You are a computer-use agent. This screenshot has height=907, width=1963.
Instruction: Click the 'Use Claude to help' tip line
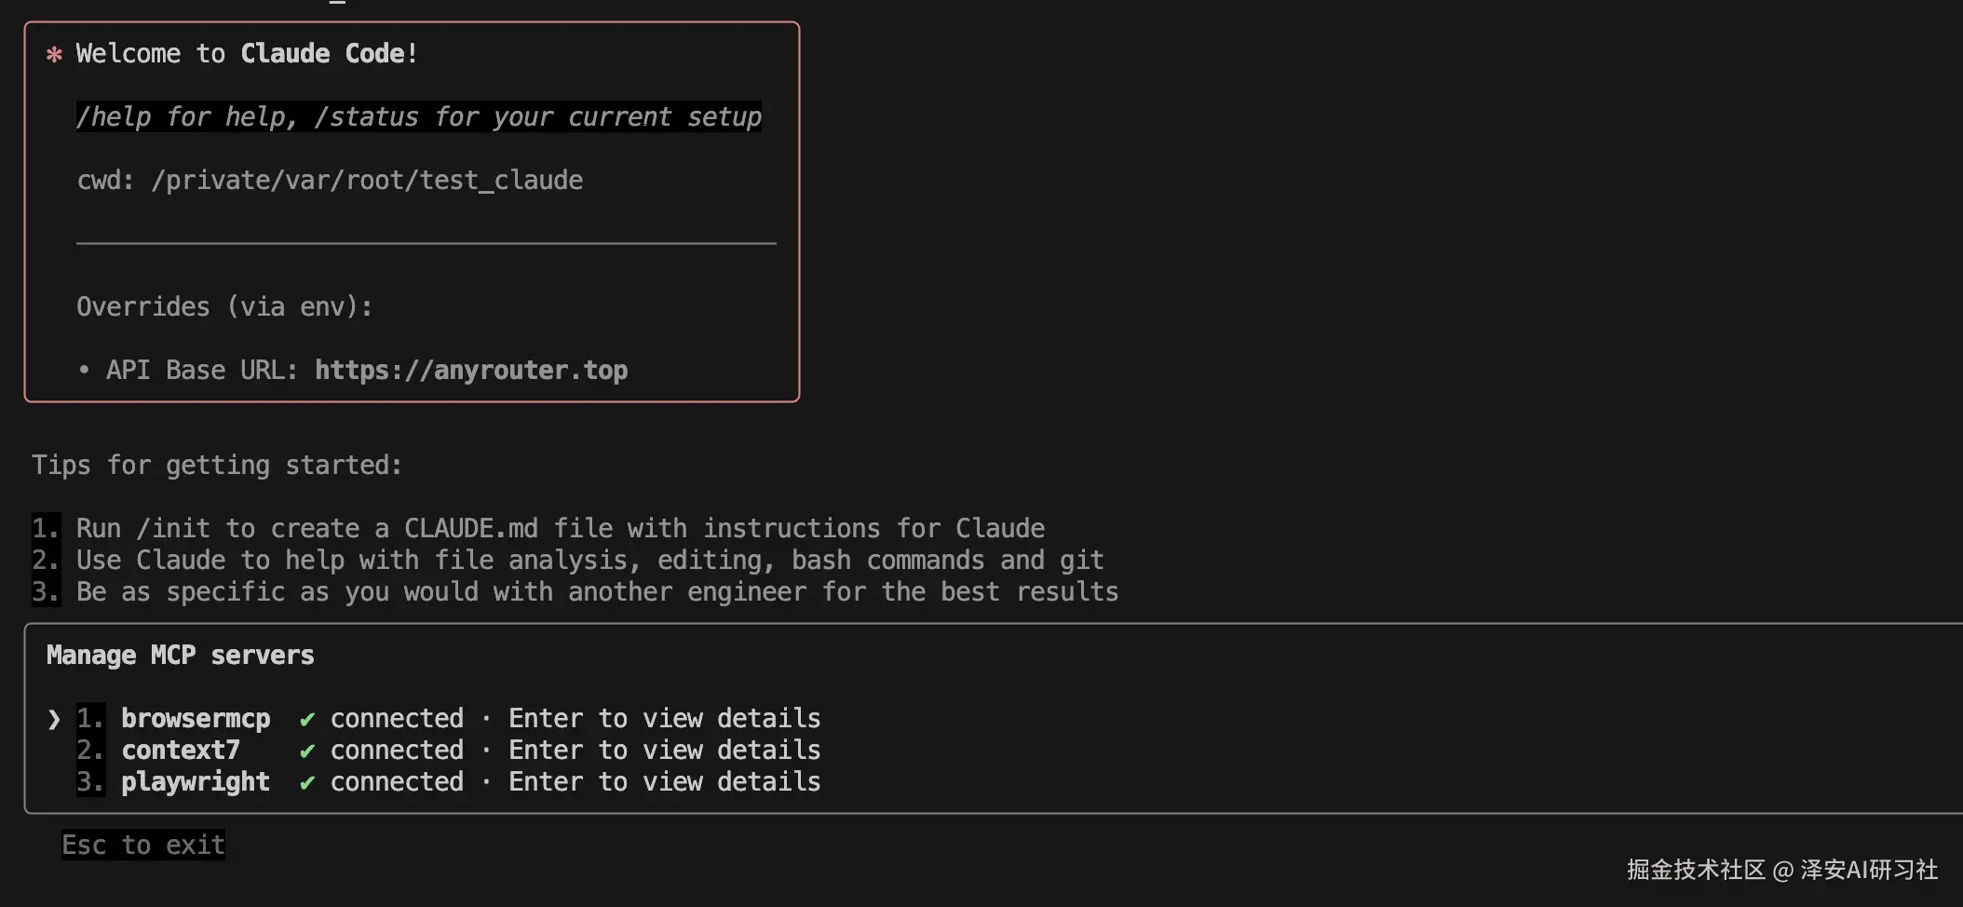pyautogui.click(x=590, y=561)
